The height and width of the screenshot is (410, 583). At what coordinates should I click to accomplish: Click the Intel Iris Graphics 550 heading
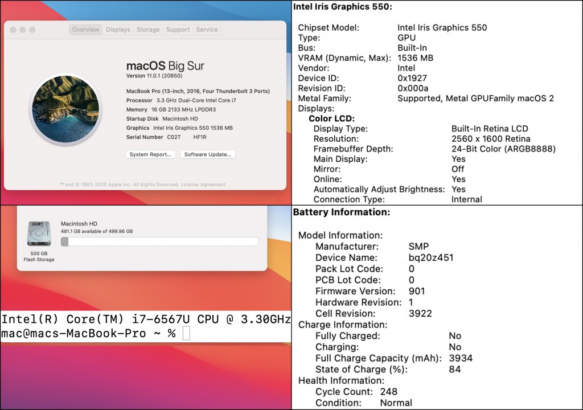pyautogui.click(x=342, y=7)
